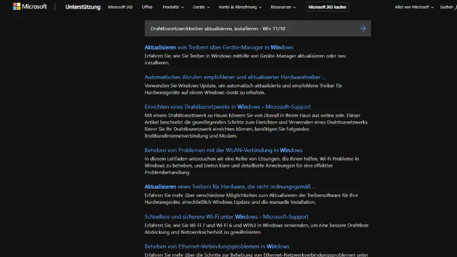The height and width of the screenshot is (257, 457).
Task: Expand the Konto & Abrechnung dropdown
Action: pos(240,7)
